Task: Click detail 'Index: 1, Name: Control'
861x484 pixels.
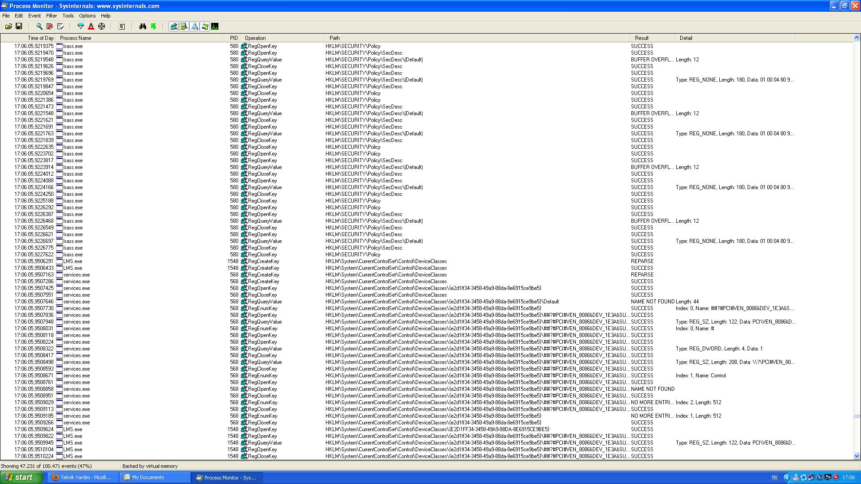Action: click(700, 376)
